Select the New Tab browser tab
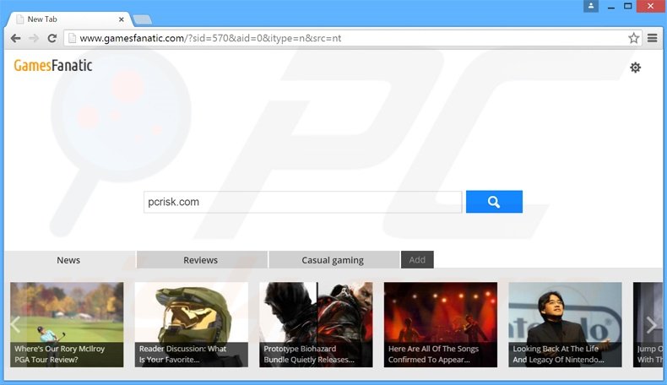Viewport: 667px width, 385px height. [x=68, y=19]
